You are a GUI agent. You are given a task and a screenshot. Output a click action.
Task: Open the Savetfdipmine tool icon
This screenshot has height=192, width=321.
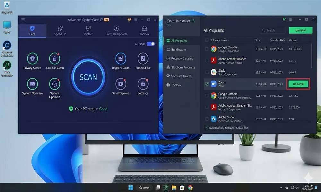coord(121,84)
